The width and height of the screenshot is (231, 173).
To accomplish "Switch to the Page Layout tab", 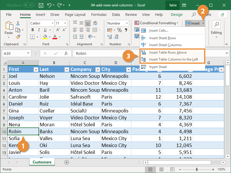I will tap(75, 15).
